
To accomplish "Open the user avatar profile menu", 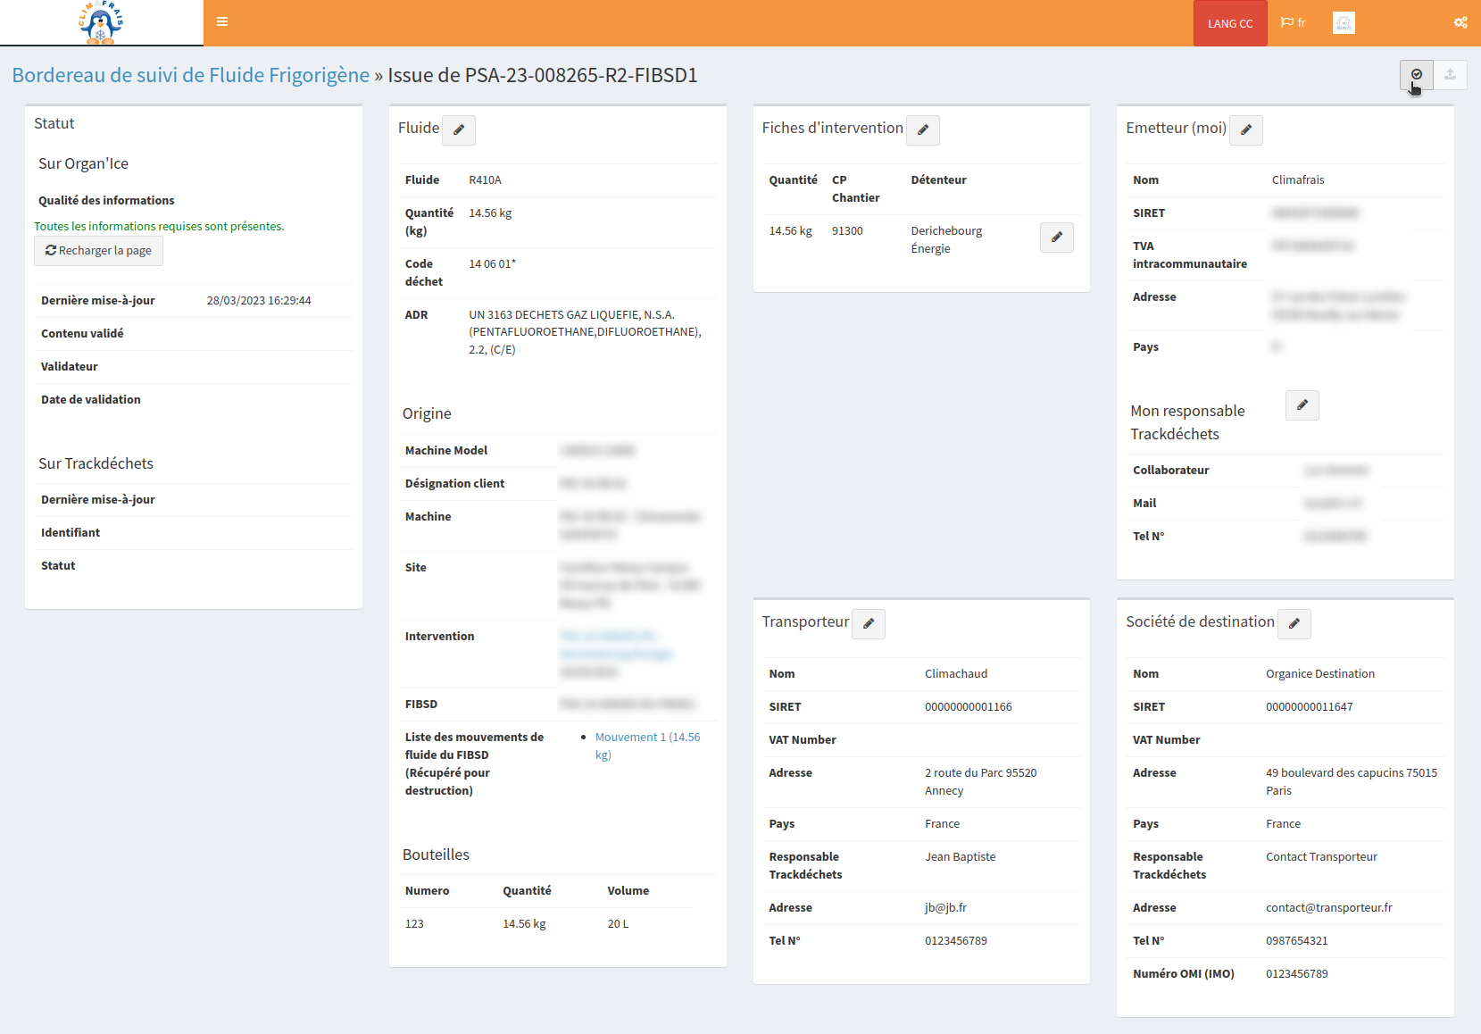I will pos(1344,23).
